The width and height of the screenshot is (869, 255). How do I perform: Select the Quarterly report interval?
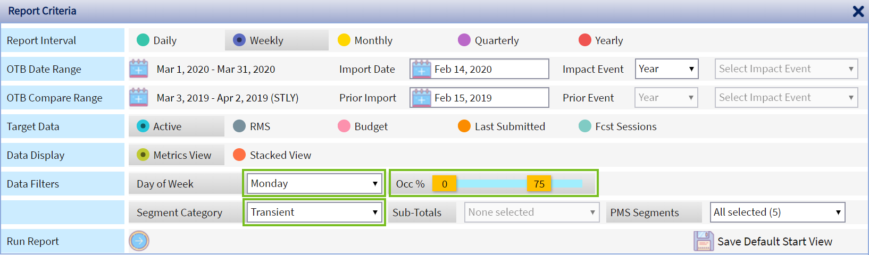pos(464,40)
